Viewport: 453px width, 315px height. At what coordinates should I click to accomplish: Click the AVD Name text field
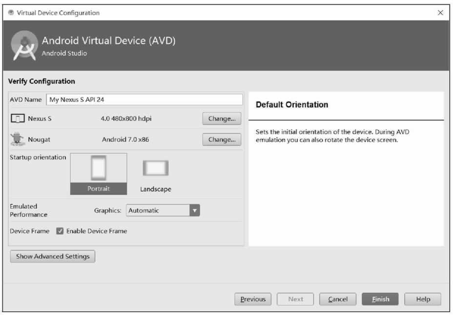tap(144, 99)
